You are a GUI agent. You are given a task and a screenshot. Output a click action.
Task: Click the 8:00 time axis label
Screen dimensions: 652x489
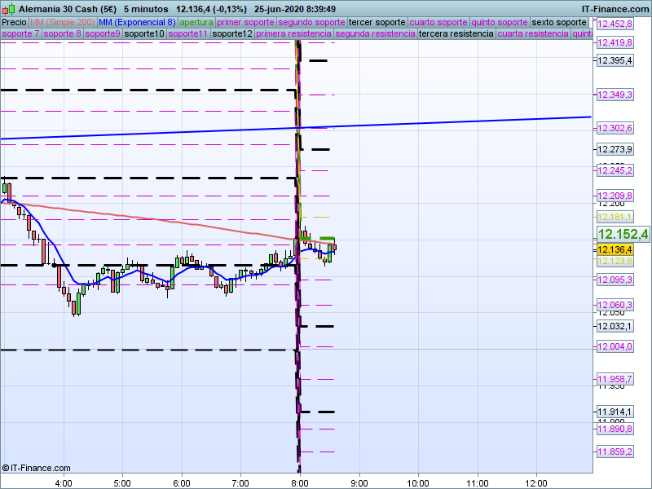[x=300, y=483]
